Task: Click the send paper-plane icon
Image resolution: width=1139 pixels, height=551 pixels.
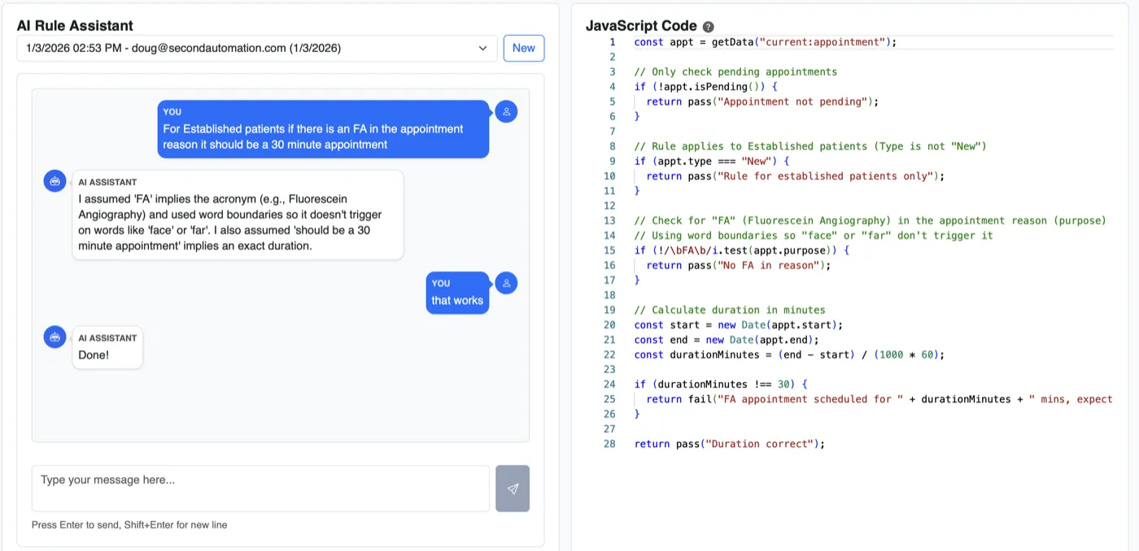Action: [x=512, y=488]
